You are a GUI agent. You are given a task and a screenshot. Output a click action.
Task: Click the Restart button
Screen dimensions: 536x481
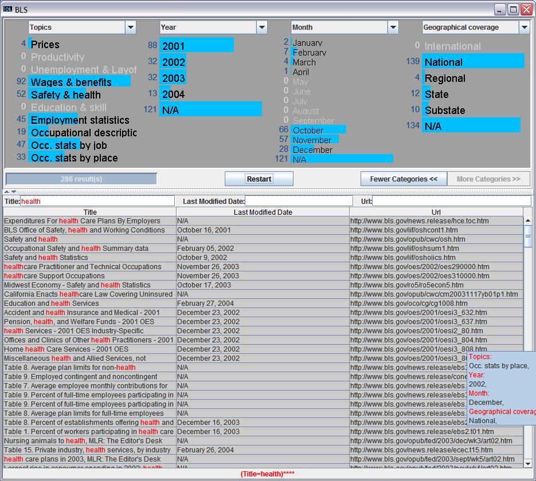(259, 179)
